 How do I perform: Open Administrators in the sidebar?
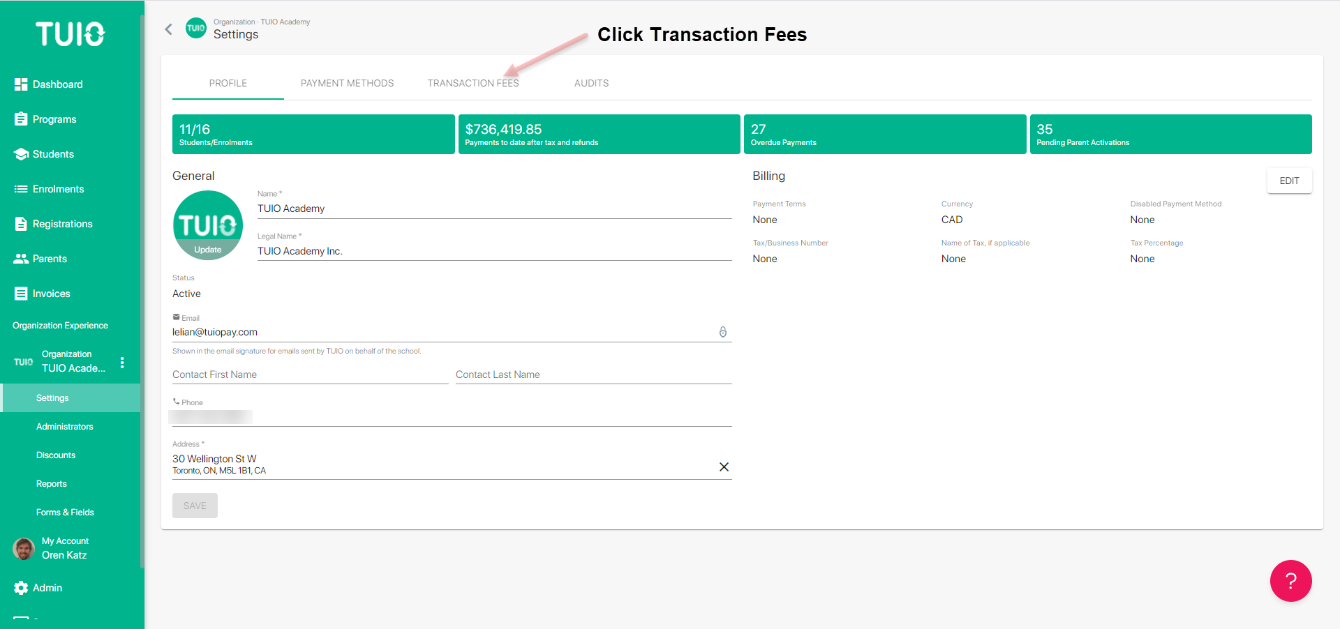click(x=64, y=427)
